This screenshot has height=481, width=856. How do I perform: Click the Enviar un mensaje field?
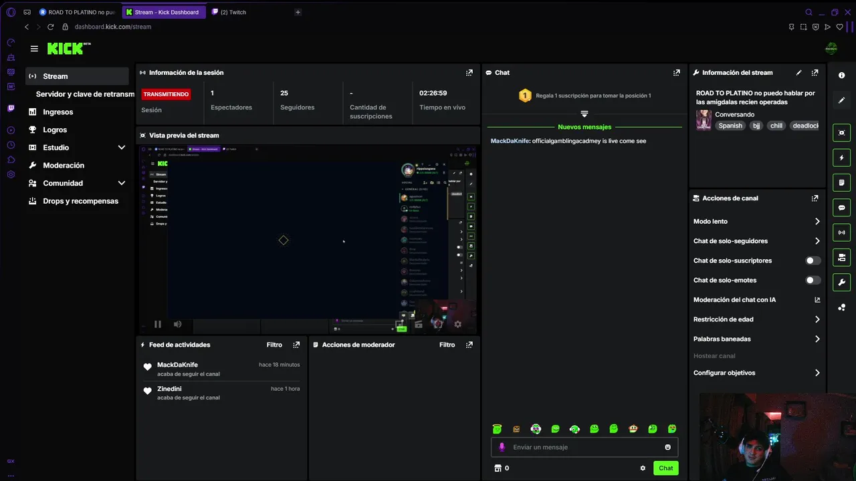coord(584,448)
